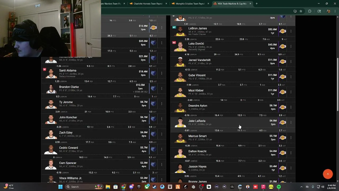This screenshot has width=339, height=191.
Task: Open Discord from the taskbar
Action: [x=131, y=187]
